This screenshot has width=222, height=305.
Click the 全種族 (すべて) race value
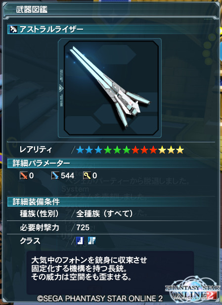pos(104,214)
